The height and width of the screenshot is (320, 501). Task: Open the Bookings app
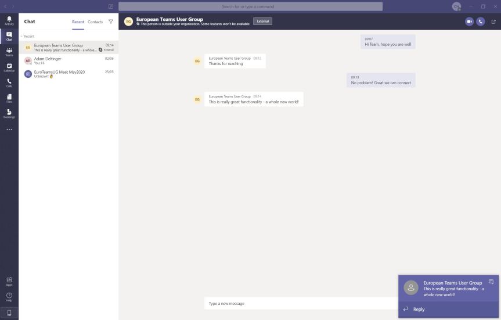click(x=9, y=114)
